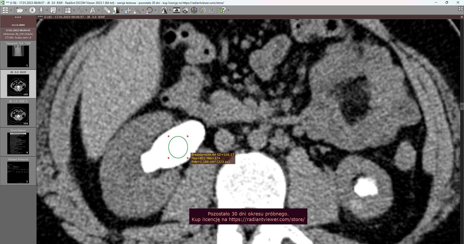Expand the download icon dropdown arrow
Viewport: 464px width, 244px height.
coord(46,10)
